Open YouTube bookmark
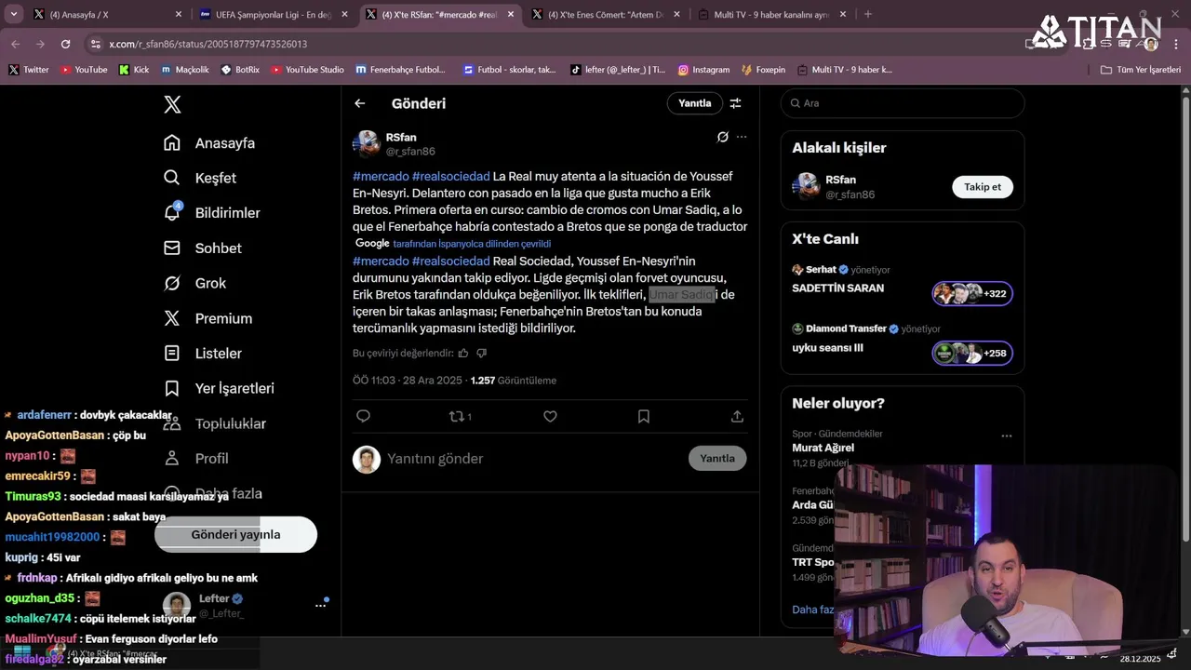The width and height of the screenshot is (1191, 670). (x=84, y=70)
